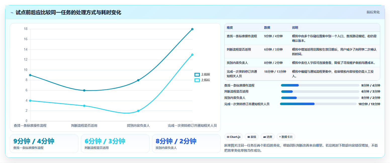This screenshot has height=163, width=390.
Task: Open the 6分钟 / 3分钟 data card
Action: pyautogui.click(x=115, y=144)
